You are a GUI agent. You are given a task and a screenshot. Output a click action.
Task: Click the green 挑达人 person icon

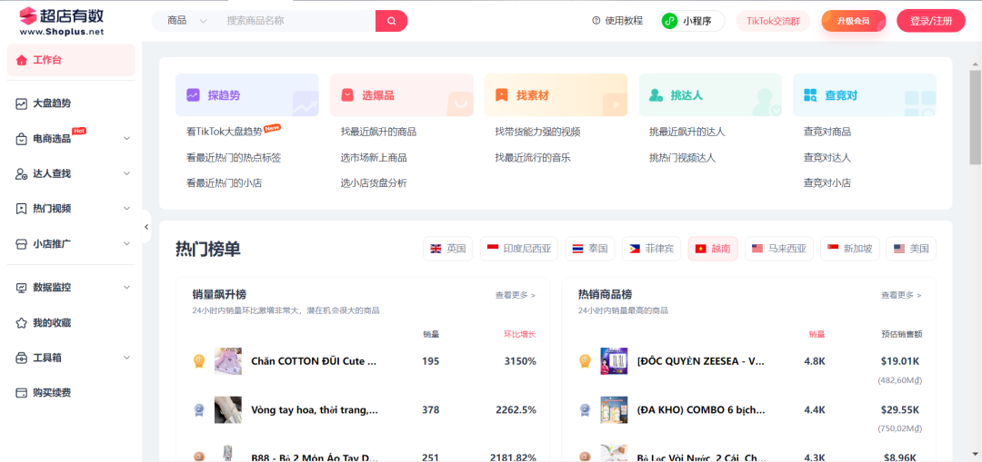pyautogui.click(x=656, y=95)
